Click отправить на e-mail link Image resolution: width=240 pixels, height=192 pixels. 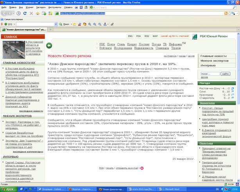coord(127,168)
